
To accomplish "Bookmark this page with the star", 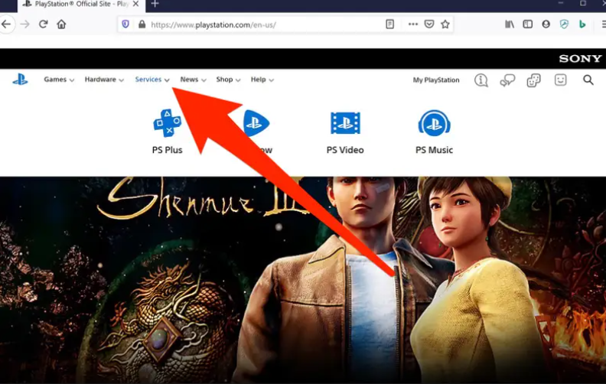I will [445, 24].
